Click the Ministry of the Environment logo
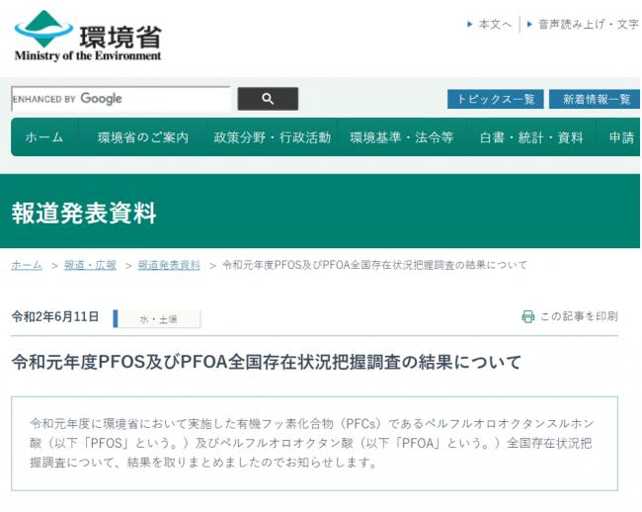This screenshot has width=642, height=512. point(87,37)
